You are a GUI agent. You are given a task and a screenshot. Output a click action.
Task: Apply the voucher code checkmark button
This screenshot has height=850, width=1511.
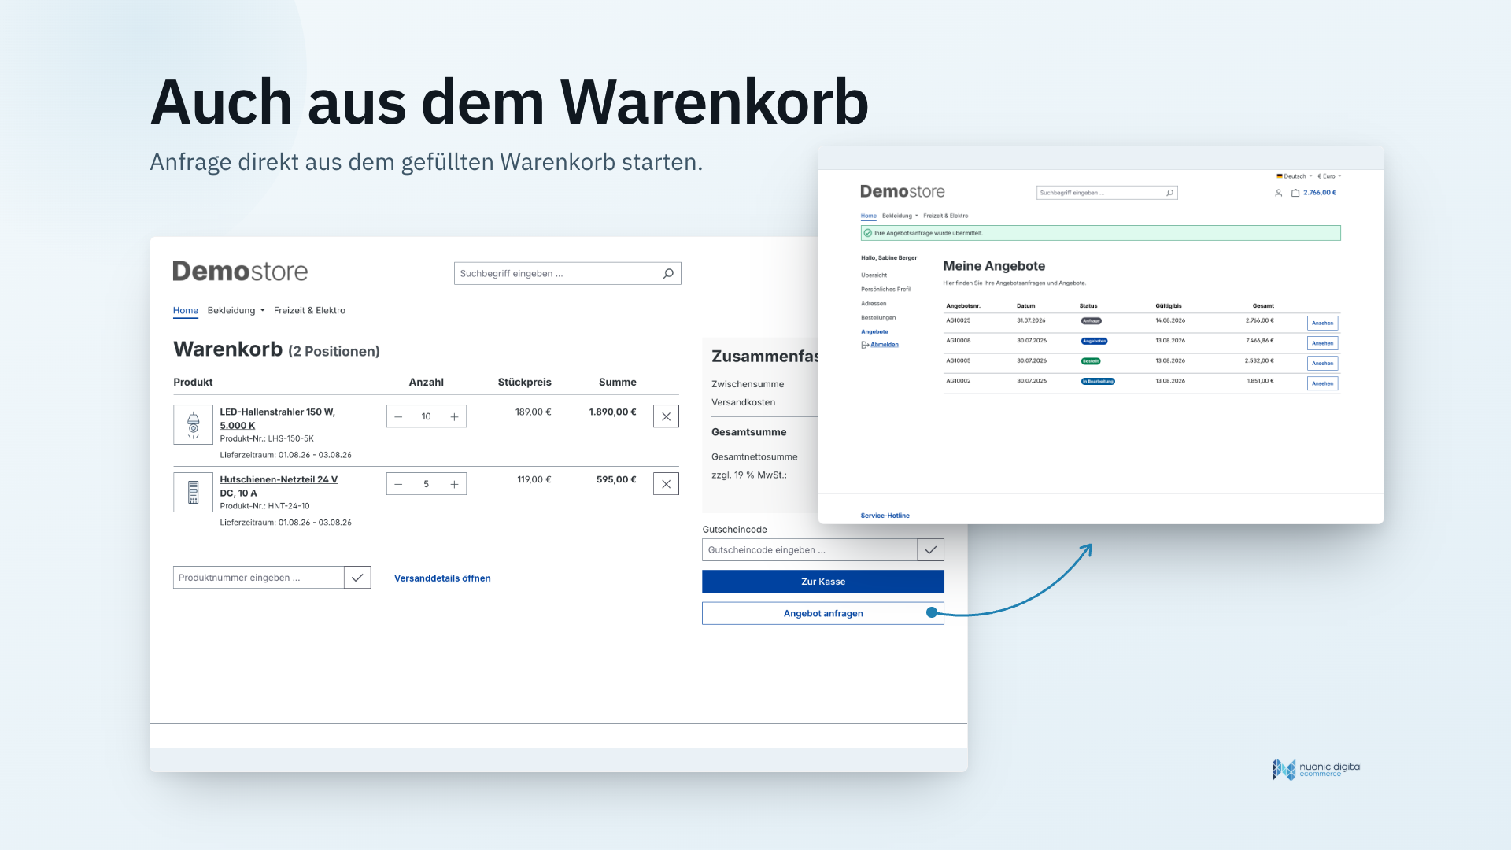point(930,550)
